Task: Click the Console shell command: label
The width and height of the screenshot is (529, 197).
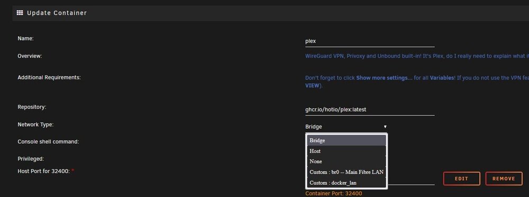Action: tap(48, 142)
